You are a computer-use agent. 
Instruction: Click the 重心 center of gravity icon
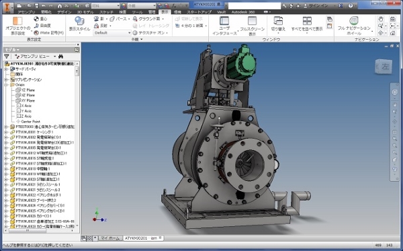click(x=36, y=19)
